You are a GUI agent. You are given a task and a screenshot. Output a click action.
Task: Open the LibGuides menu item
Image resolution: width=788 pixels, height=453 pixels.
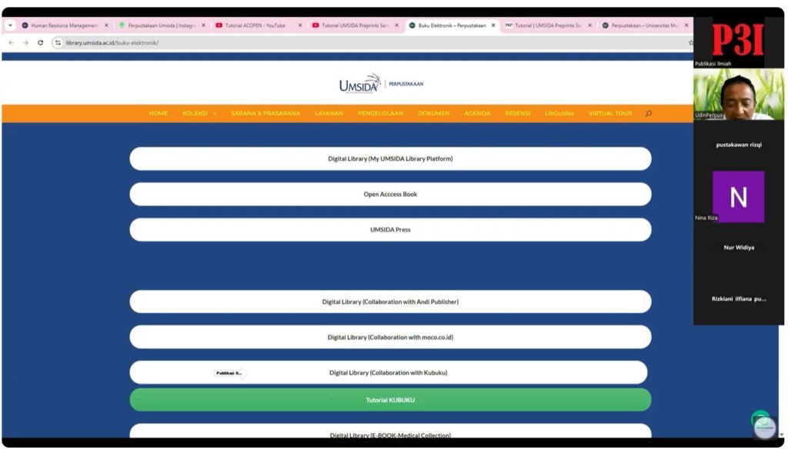559,114
